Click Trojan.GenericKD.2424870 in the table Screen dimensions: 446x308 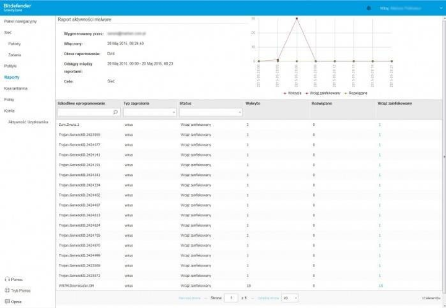(79, 245)
